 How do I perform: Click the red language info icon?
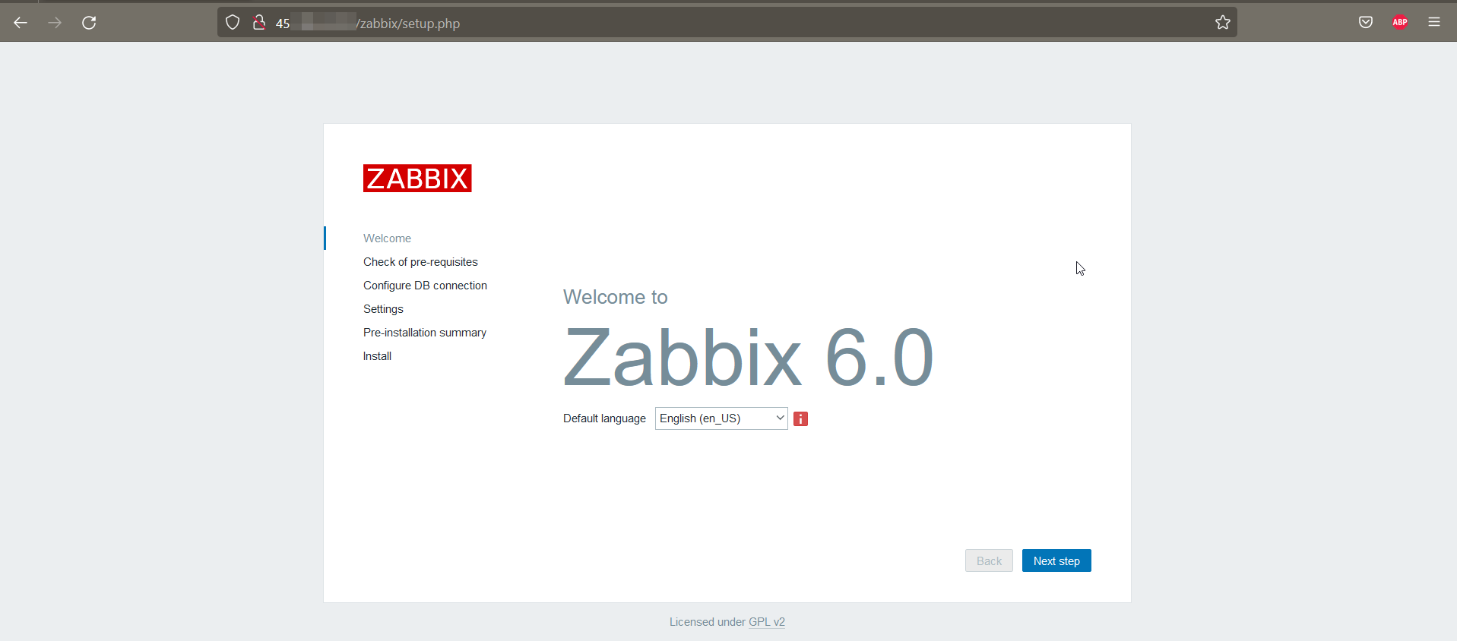tap(800, 418)
